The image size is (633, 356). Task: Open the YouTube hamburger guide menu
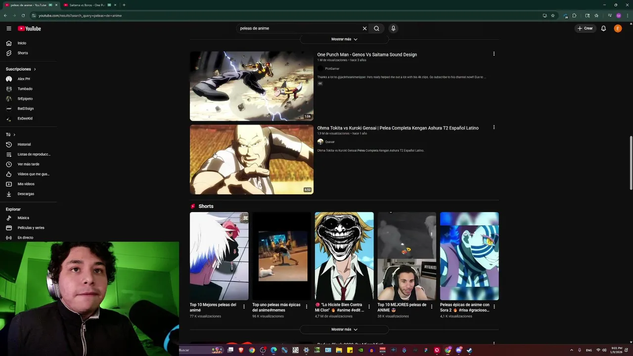[x=9, y=29]
